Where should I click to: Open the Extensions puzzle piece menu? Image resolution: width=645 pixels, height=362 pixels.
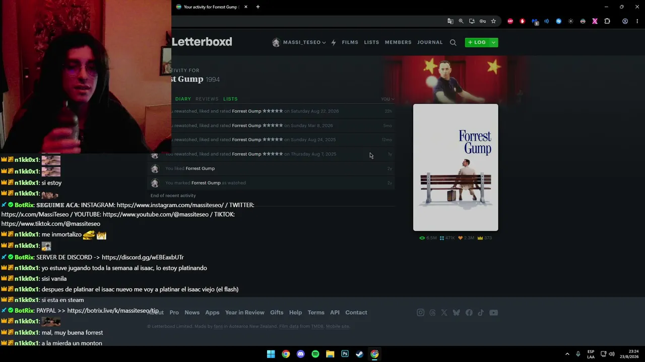607,21
